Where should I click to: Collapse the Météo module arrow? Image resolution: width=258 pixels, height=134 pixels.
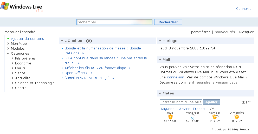tap(160, 93)
